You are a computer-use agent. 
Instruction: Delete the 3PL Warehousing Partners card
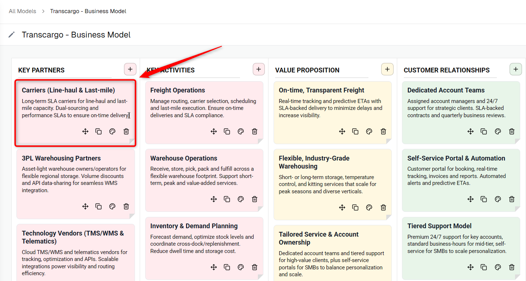click(x=126, y=206)
